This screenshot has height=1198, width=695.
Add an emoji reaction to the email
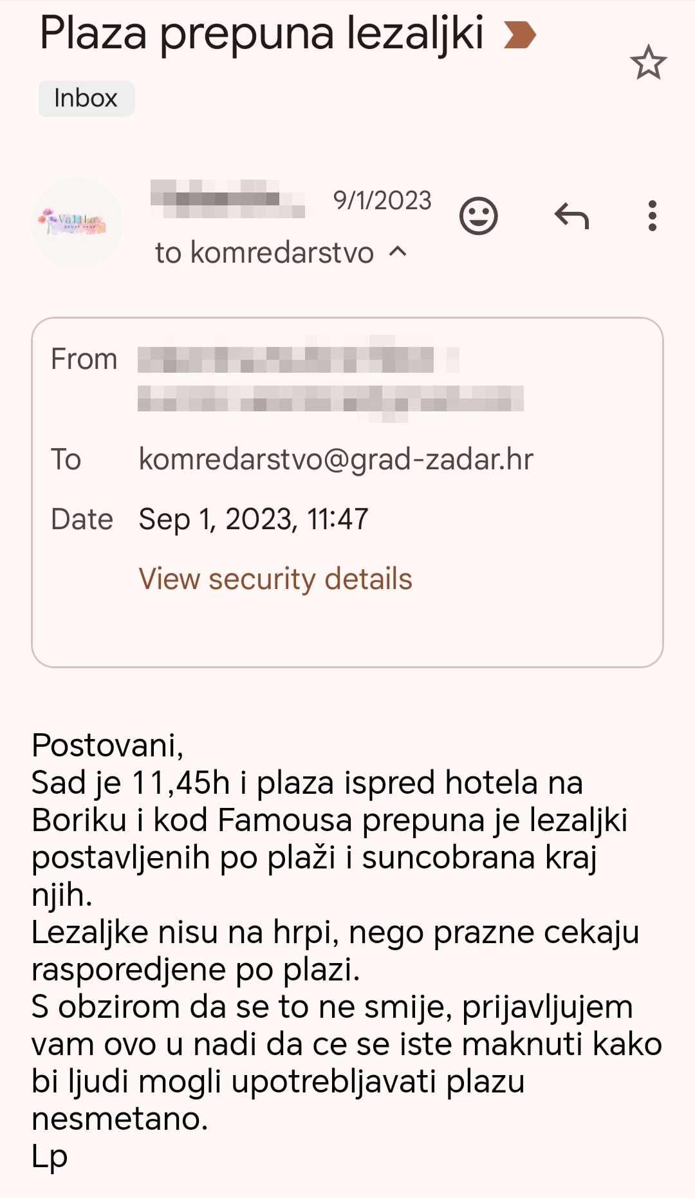[478, 216]
